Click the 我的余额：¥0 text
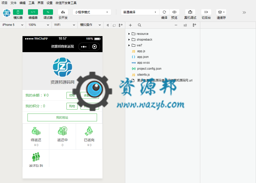This screenshot has height=183, width=256. [x=37, y=95]
